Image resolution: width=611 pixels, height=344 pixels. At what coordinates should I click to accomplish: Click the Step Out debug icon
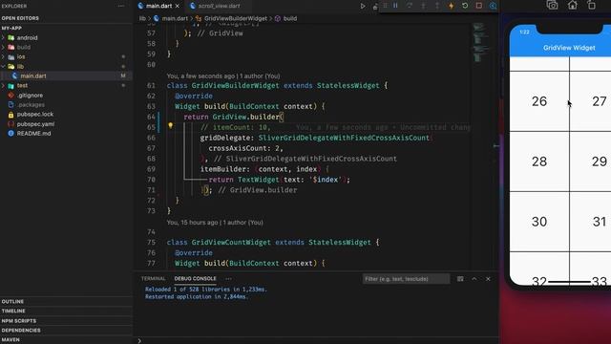(437, 6)
